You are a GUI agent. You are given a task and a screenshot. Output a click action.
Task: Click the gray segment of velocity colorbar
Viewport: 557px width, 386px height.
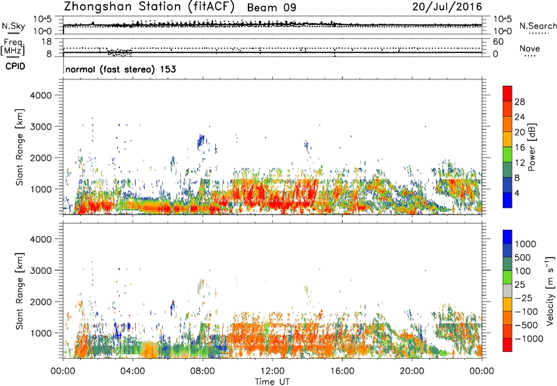click(508, 291)
